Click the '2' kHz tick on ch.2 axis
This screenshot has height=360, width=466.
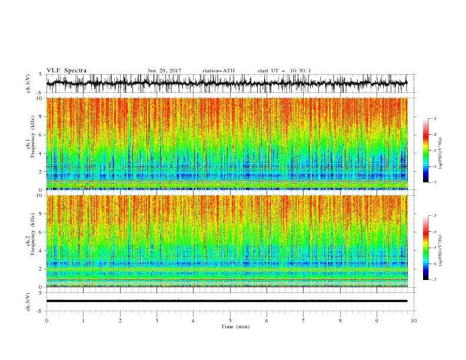[41, 269]
